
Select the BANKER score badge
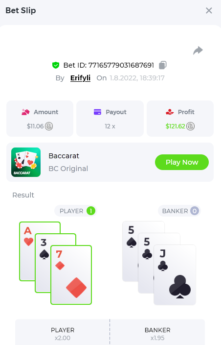195,211
